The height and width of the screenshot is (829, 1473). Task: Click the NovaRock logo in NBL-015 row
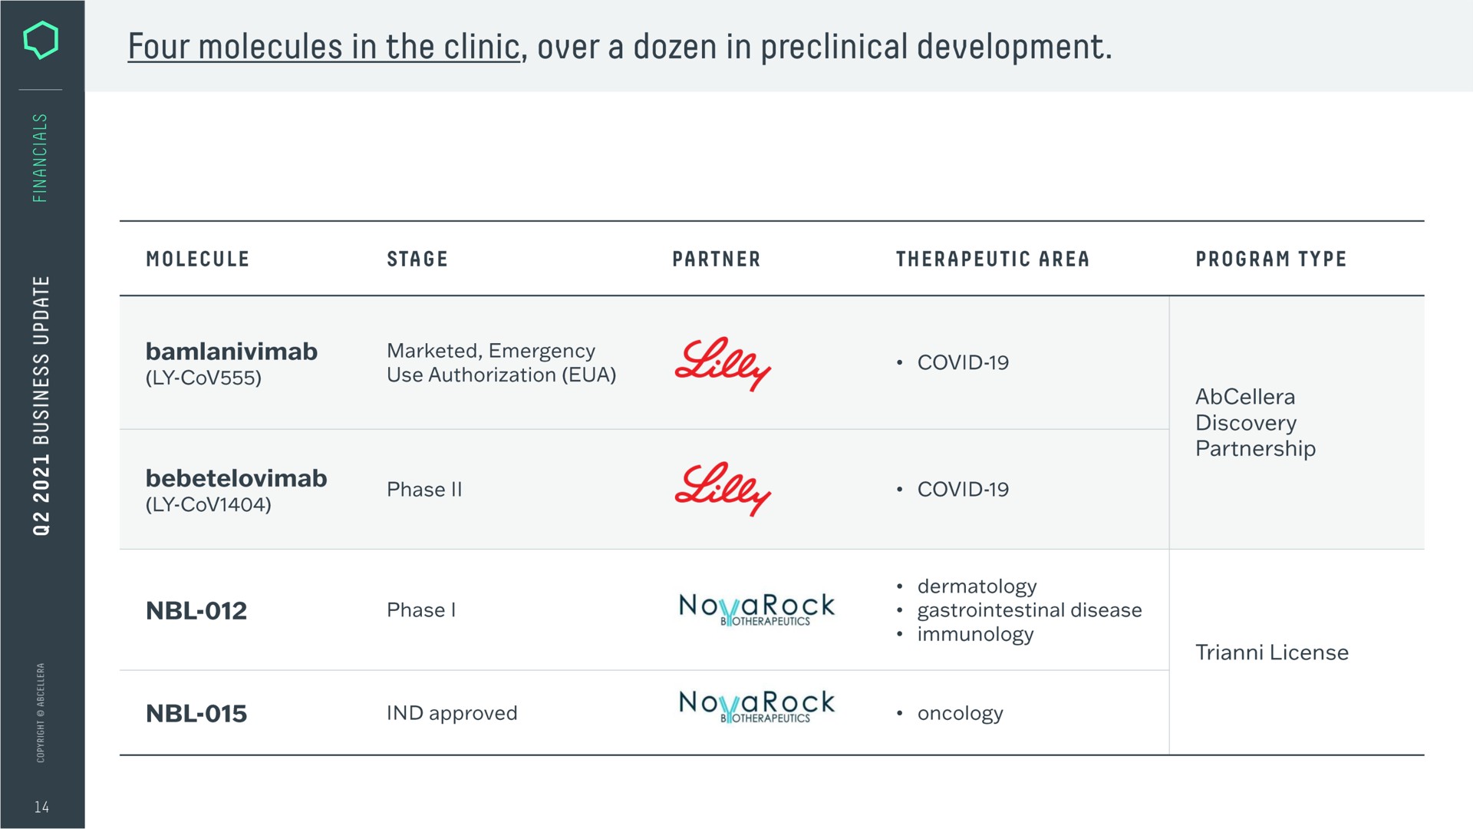756,706
